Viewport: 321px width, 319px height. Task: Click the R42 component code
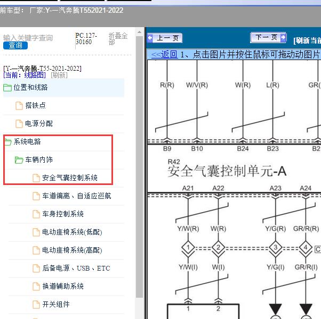pyautogui.click(x=174, y=162)
